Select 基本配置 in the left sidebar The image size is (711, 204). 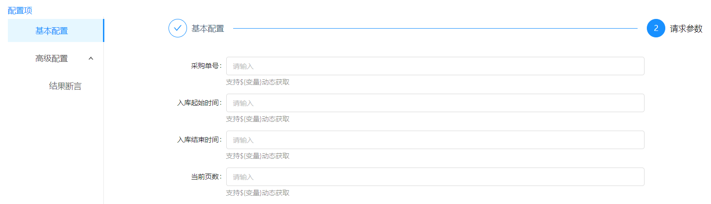pos(52,31)
